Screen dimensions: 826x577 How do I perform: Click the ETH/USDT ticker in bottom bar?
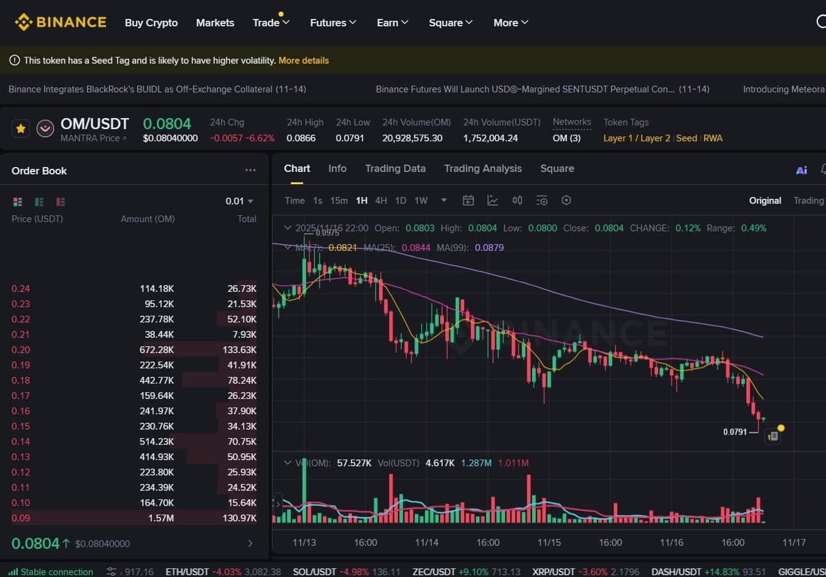(x=223, y=571)
